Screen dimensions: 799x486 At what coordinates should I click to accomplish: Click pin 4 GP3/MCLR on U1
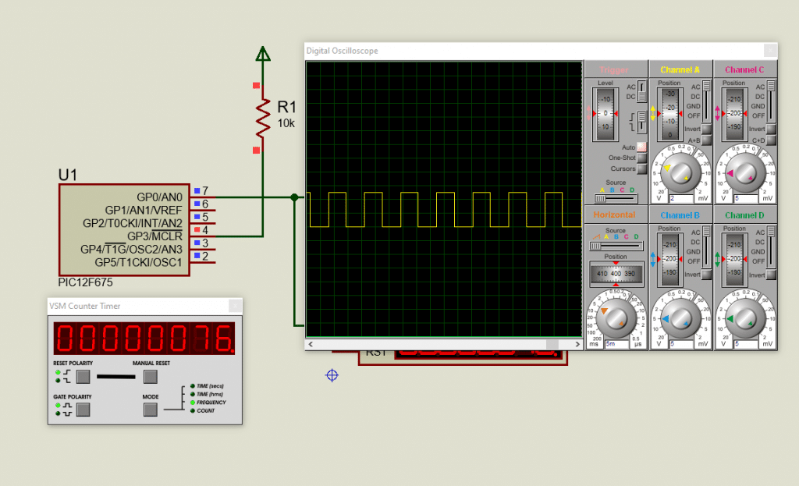click(x=204, y=236)
